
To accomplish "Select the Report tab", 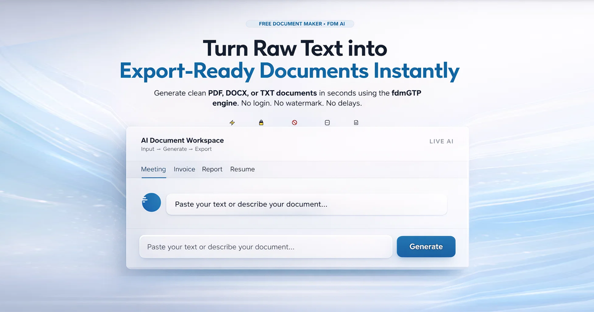I will pos(212,169).
